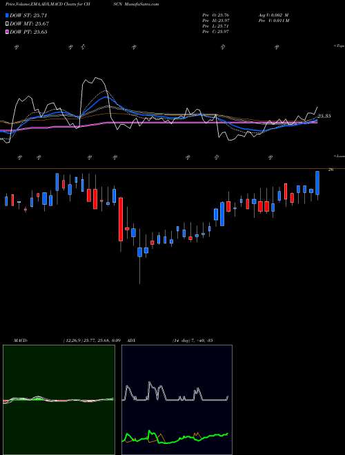Click the 26 price axis label
The image size is (345, 455).
pyautogui.click(x=331, y=170)
